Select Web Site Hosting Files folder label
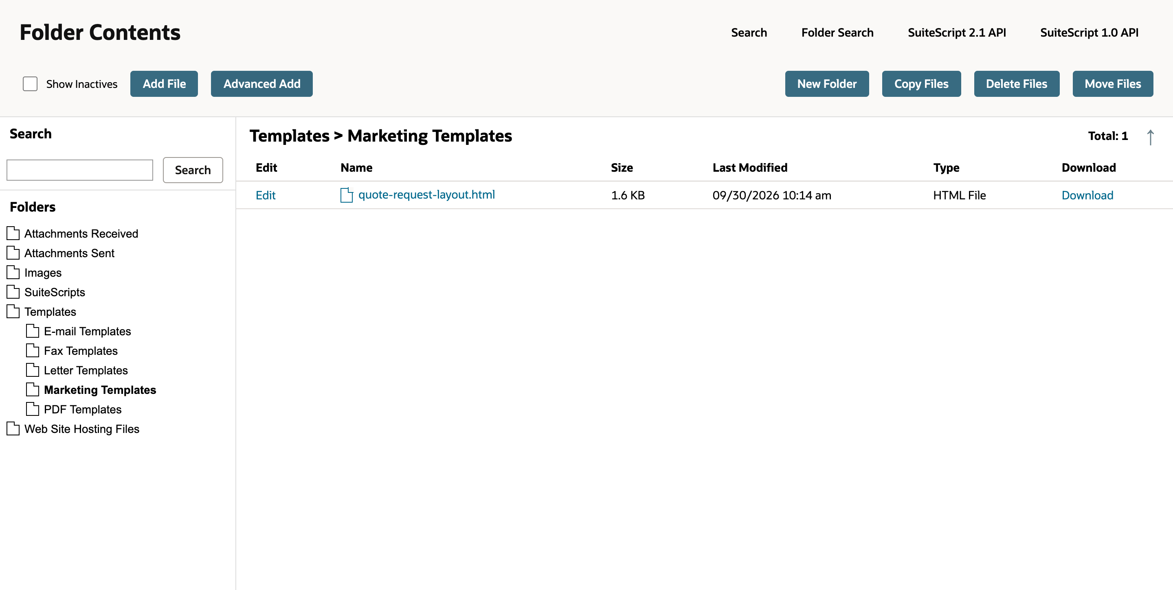 81,429
